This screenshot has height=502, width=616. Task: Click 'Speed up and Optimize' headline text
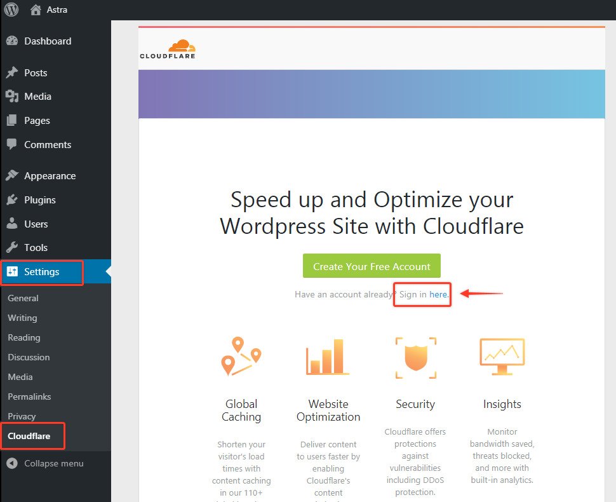point(372,213)
